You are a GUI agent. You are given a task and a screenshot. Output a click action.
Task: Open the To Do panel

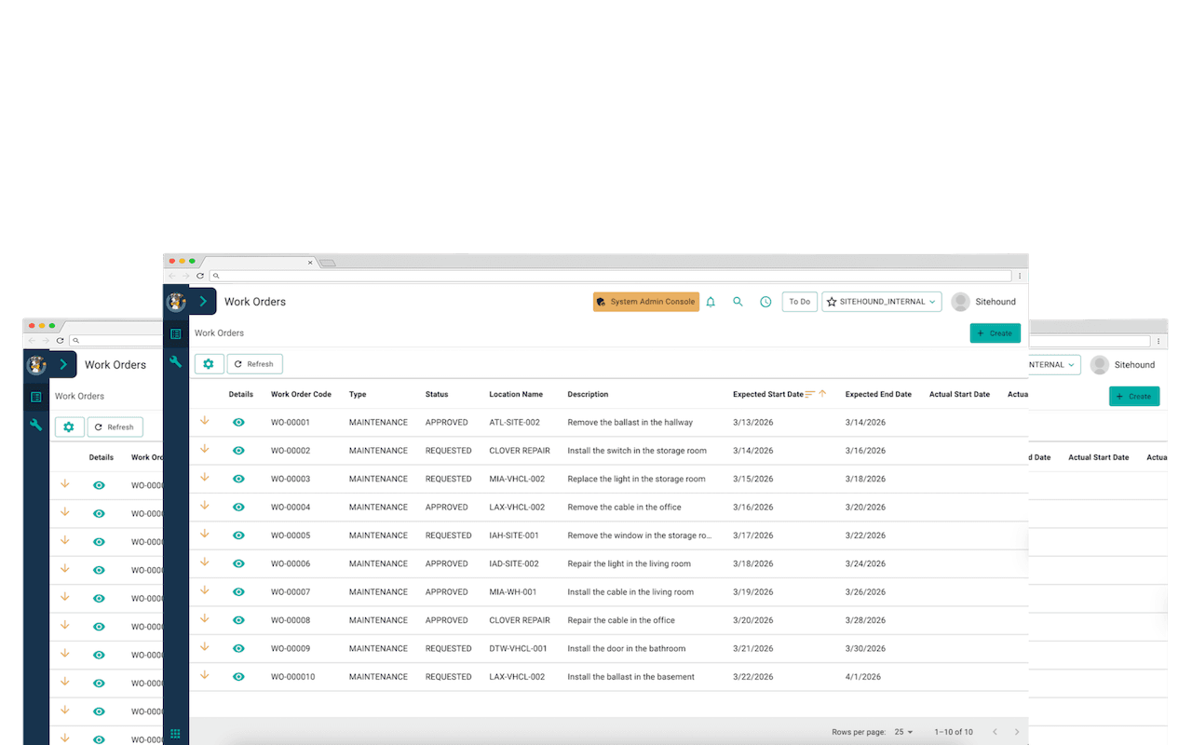pyautogui.click(x=799, y=302)
